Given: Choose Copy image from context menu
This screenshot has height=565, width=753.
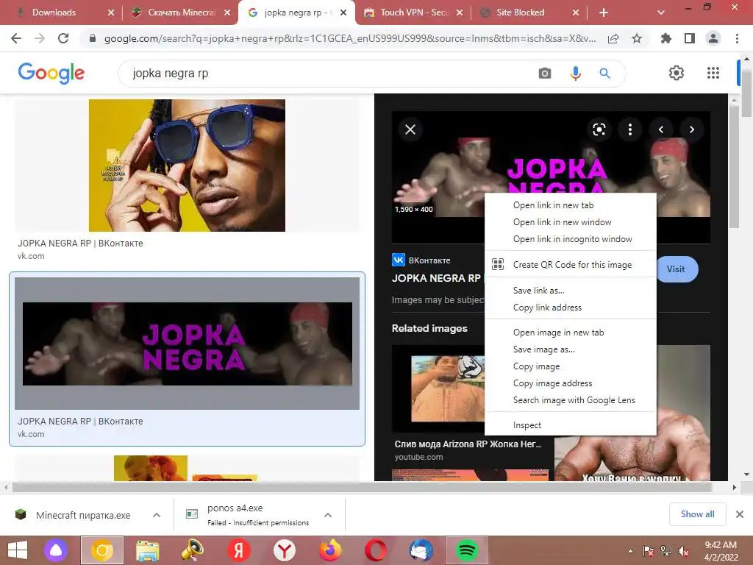Looking at the screenshot, I should coord(571,366).
